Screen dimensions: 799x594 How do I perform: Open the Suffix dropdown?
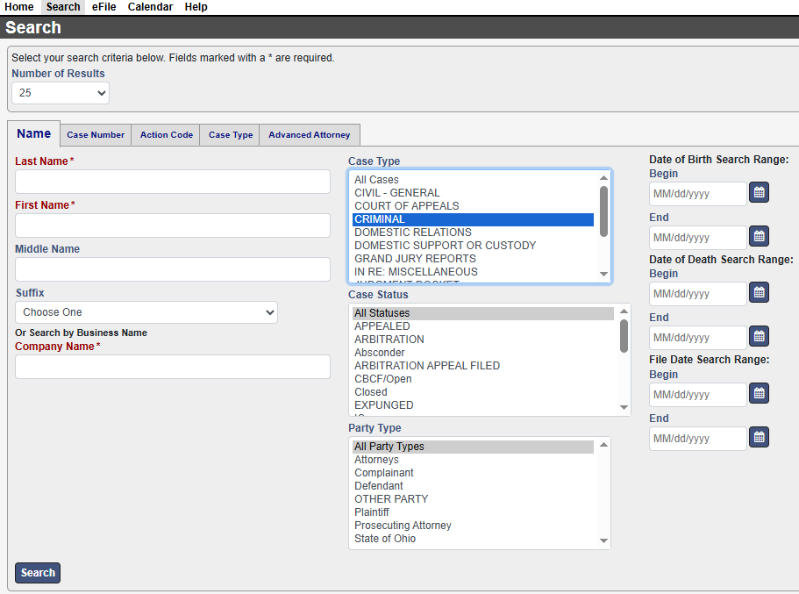(146, 312)
